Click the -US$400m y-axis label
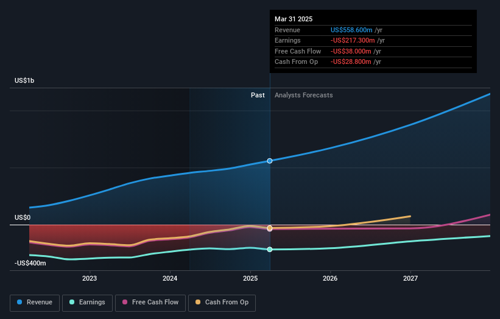 [30, 263]
